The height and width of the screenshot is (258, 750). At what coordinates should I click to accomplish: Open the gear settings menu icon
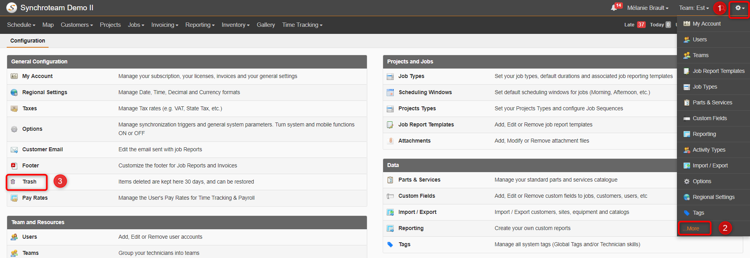pos(739,8)
